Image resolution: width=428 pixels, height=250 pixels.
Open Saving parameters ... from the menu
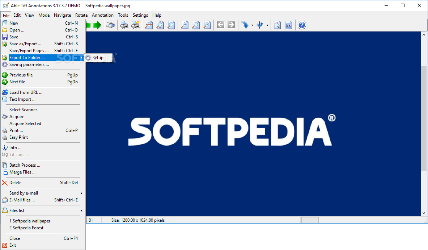[43, 64]
